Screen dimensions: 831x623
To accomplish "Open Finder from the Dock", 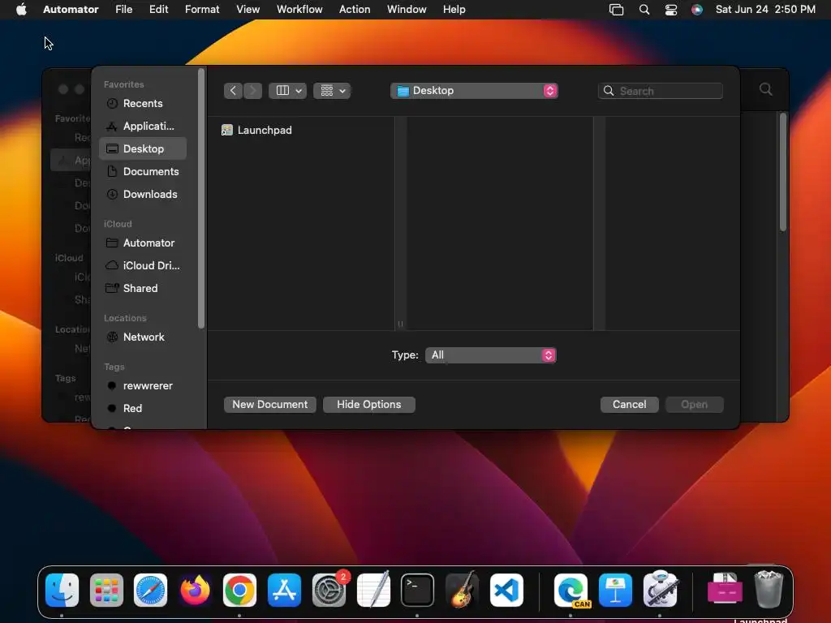I will coord(62,590).
